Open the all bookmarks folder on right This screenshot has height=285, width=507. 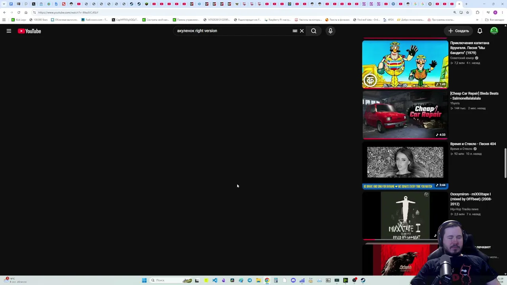[x=495, y=20]
